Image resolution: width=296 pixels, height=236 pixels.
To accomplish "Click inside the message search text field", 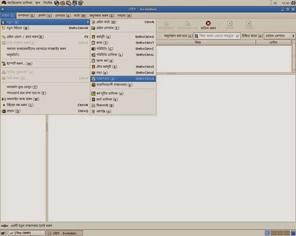I will tap(217, 36).
